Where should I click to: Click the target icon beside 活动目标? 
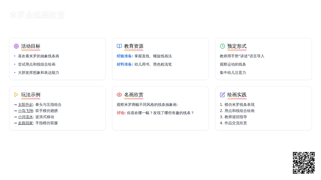pos(16,46)
